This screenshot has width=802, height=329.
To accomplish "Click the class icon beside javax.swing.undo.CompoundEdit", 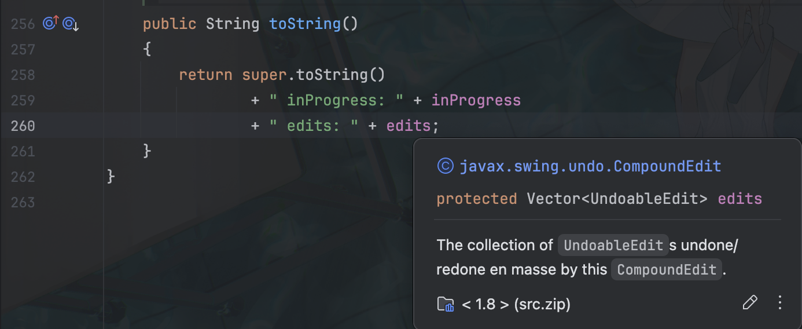I will click(445, 167).
